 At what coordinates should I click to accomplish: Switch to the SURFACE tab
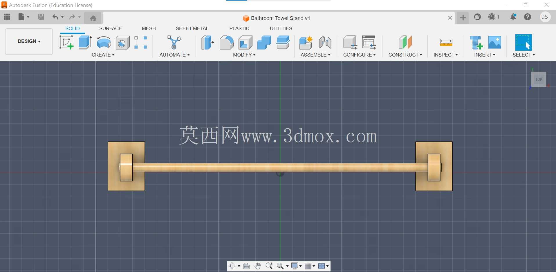111,28
